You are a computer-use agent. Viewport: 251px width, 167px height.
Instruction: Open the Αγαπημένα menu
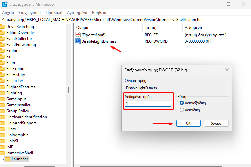coord(77,13)
